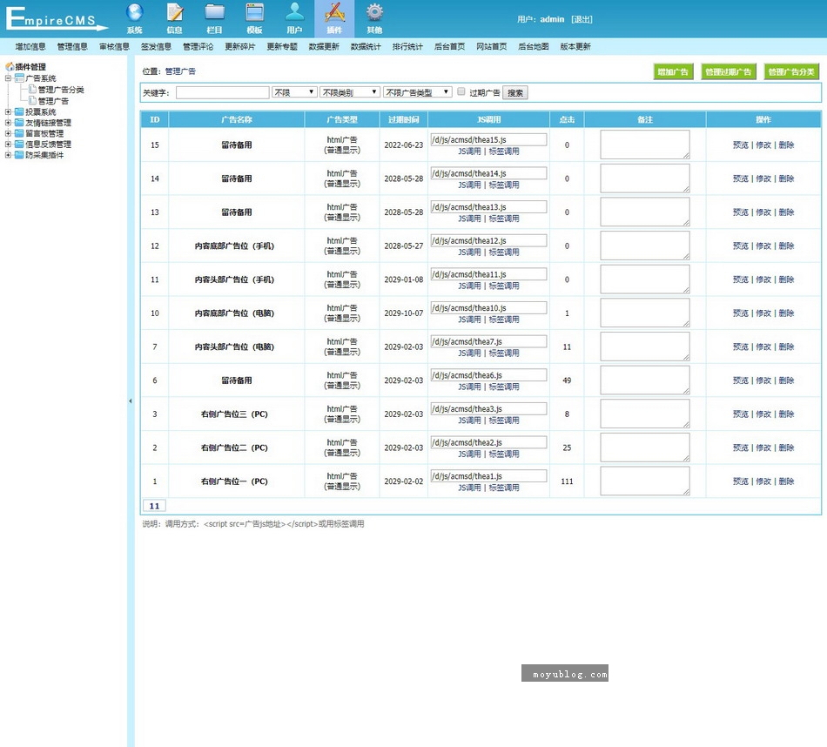Open the 栏目 (Column) folder icon
827x747 pixels.
coord(215,12)
